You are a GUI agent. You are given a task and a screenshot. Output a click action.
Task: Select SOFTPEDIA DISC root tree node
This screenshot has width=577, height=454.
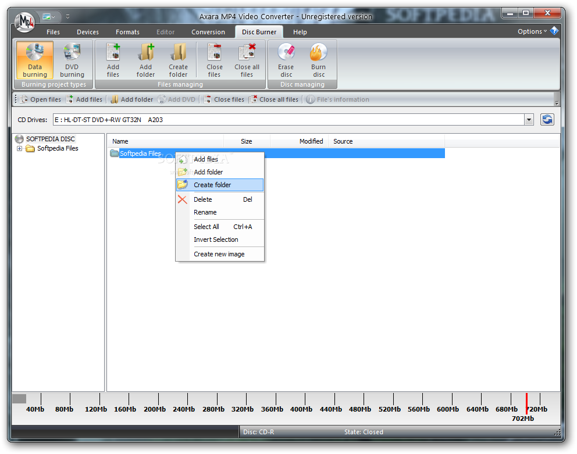(51, 139)
